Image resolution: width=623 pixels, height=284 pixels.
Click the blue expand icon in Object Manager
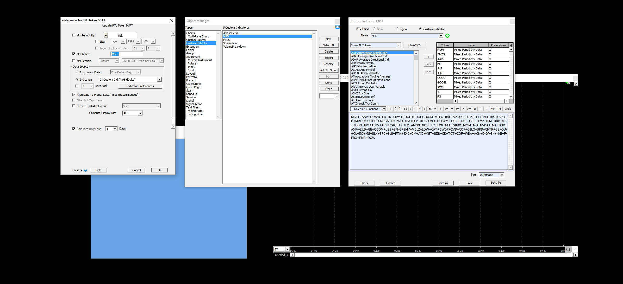[337, 27]
